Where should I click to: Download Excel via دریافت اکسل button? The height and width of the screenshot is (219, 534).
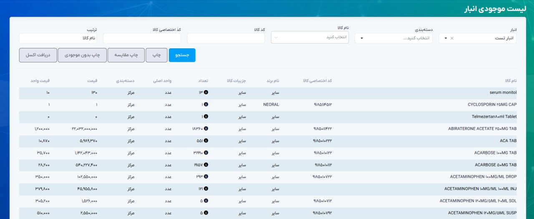pos(38,55)
